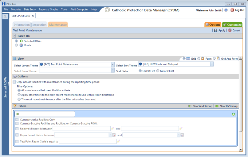The width and height of the screenshot is (248, 157).
Task: Click the filter group link icon
Action: pos(17,114)
